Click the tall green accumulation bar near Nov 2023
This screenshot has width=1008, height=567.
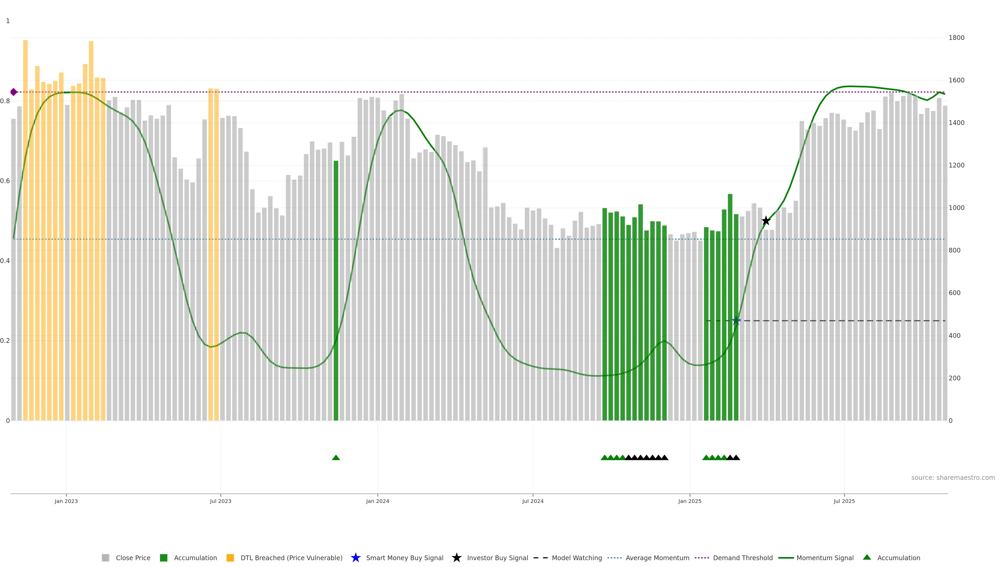point(336,290)
